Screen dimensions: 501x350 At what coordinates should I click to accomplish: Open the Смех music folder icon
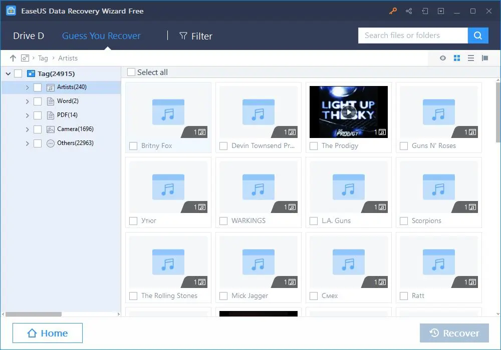pos(349,262)
